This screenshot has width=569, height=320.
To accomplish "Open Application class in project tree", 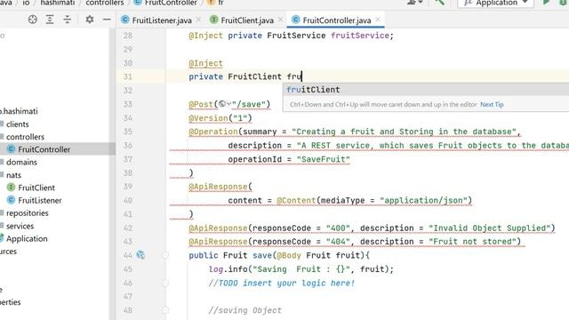I will click(x=27, y=239).
